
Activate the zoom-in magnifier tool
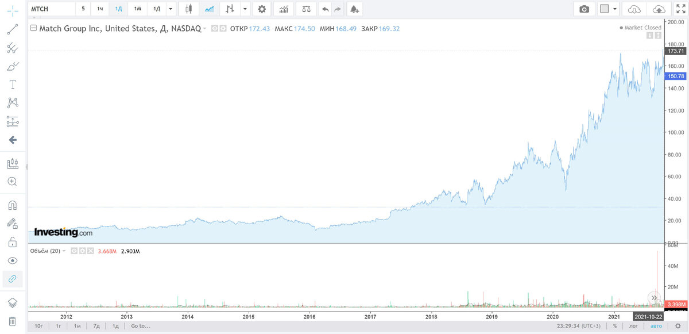tap(13, 181)
